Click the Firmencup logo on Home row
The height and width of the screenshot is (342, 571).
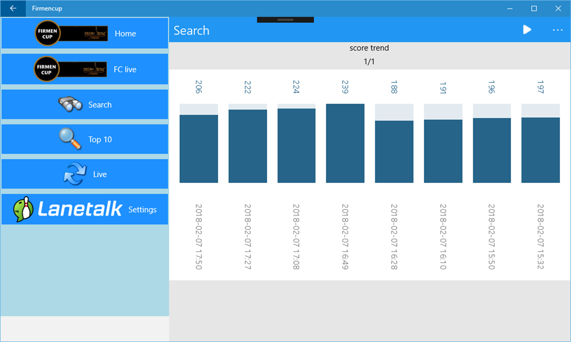71,33
